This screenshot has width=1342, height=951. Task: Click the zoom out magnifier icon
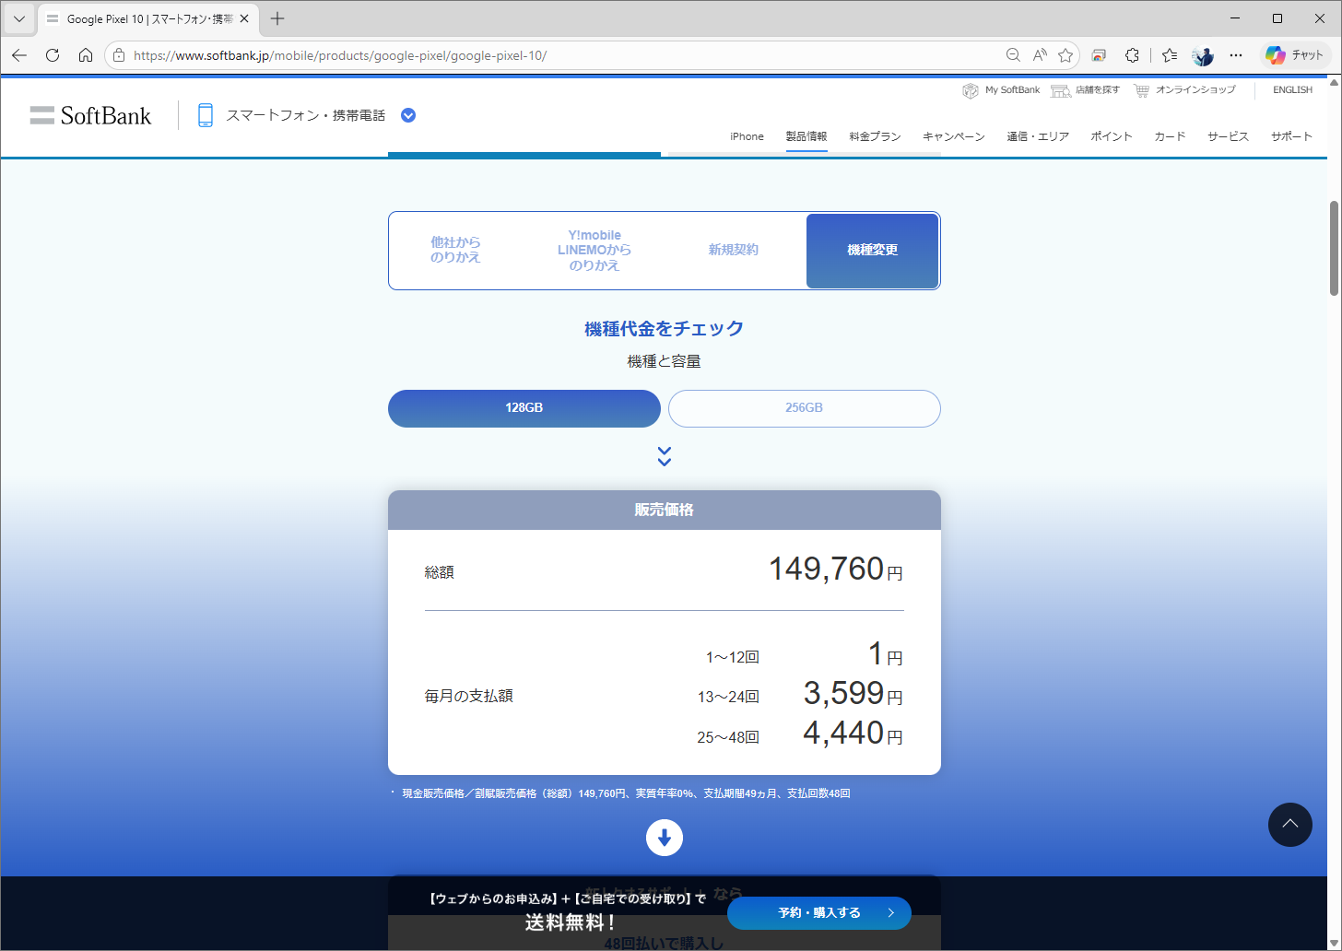point(1013,55)
